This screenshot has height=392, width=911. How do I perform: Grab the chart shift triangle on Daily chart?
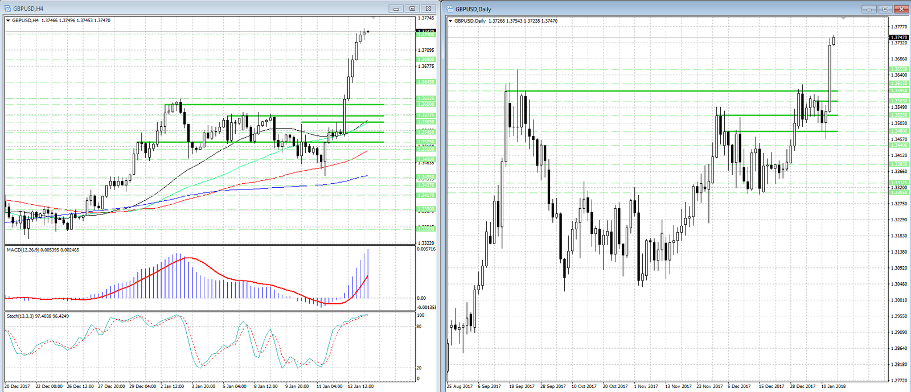pos(844,19)
